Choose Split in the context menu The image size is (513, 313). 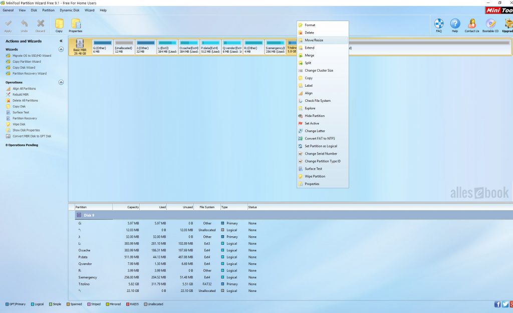click(x=323, y=63)
